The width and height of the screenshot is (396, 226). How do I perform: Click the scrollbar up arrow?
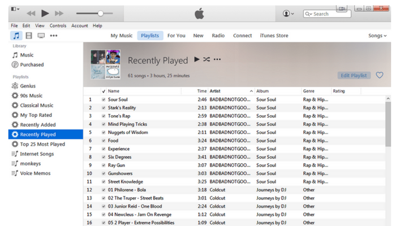(388, 99)
